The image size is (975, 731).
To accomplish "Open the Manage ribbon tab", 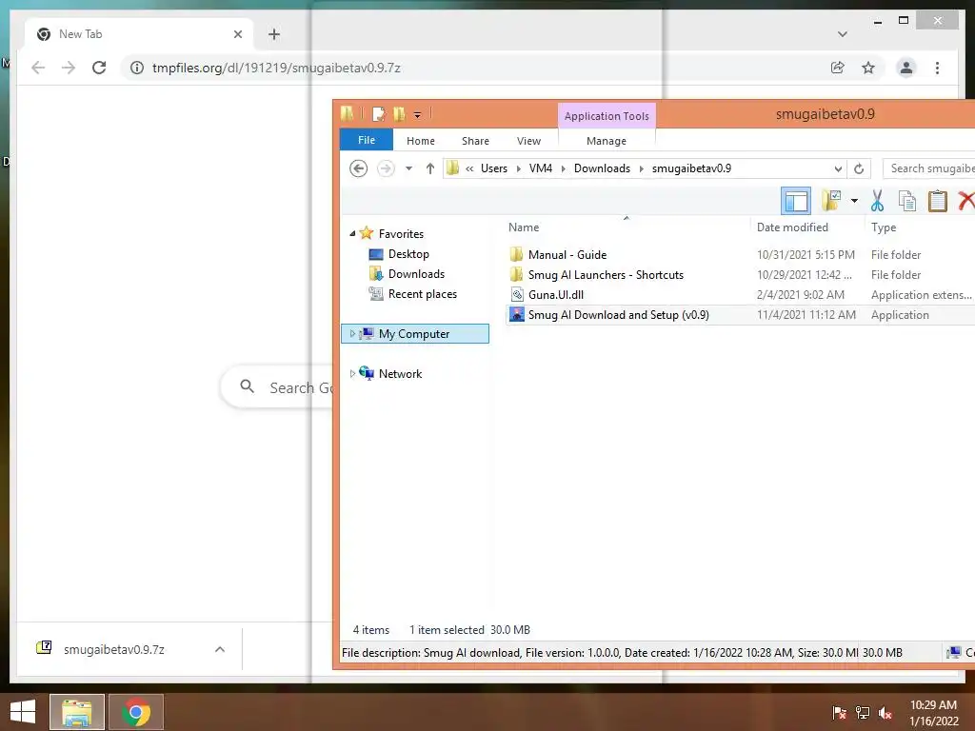I will click(607, 141).
